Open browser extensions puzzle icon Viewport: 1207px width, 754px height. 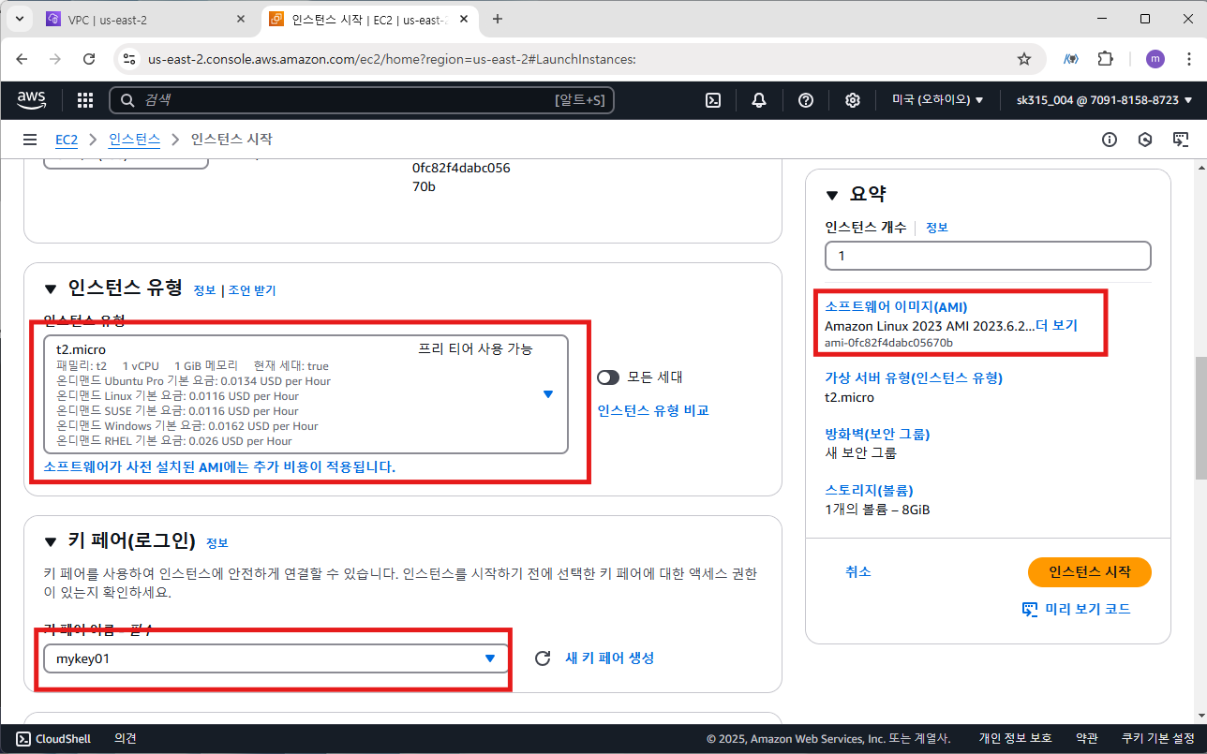[x=1106, y=59]
